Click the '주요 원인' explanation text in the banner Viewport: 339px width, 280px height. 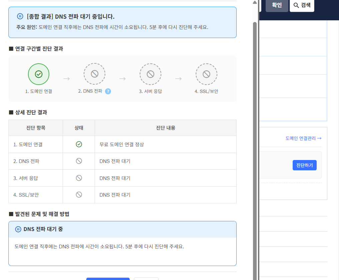pyautogui.click(x=112, y=27)
